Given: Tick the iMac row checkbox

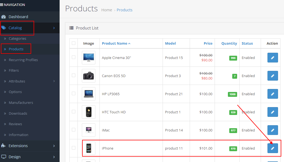Looking at the screenshot, I should [x=73, y=130].
